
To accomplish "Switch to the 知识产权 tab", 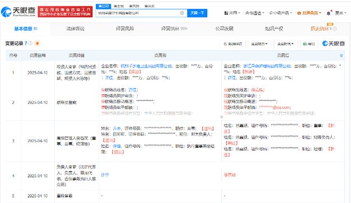I will click(274, 29).
